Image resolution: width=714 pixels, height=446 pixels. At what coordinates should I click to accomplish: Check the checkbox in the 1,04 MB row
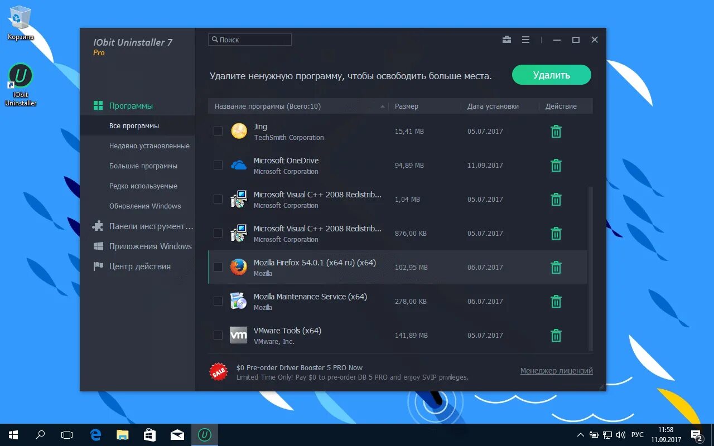tap(218, 199)
